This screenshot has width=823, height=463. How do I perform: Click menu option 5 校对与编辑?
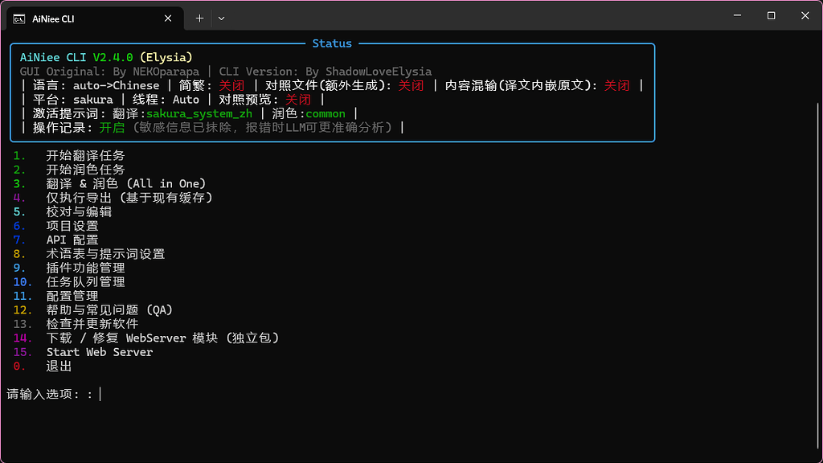coord(63,212)
